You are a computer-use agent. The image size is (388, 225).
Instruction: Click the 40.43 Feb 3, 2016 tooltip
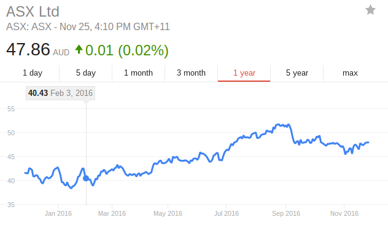point(60,93)
